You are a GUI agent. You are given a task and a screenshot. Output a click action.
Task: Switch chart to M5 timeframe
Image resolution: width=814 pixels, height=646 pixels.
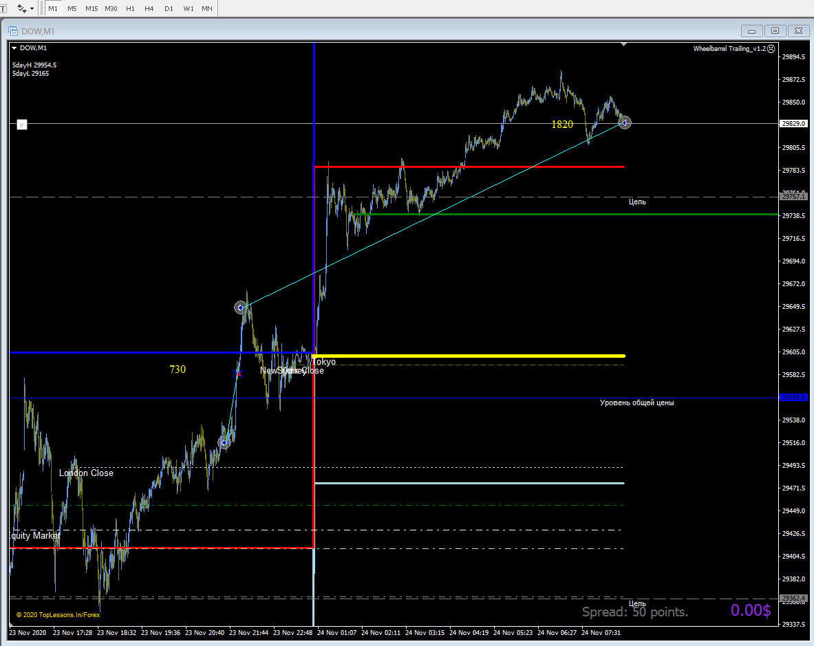(72, 8)
